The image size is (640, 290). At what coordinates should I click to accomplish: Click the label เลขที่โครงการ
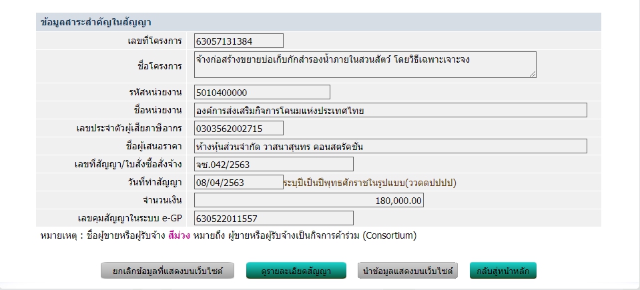tap(155, 41)
